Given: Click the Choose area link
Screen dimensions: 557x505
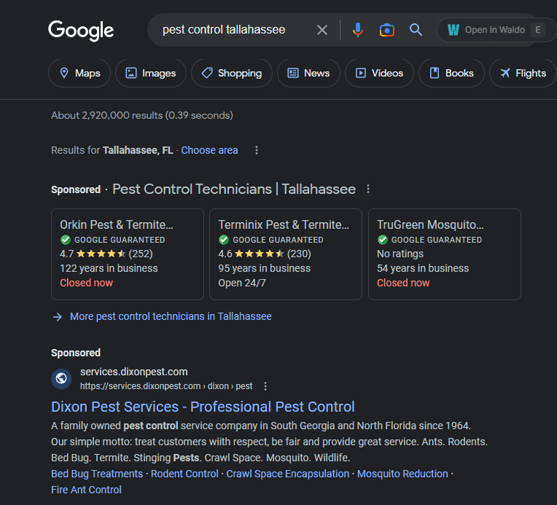Looking at the screenshot, I should coord(209,150).
